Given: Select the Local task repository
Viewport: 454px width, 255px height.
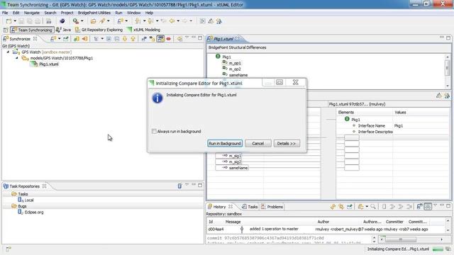Looking at the screenshot, I should click(29, 200).
